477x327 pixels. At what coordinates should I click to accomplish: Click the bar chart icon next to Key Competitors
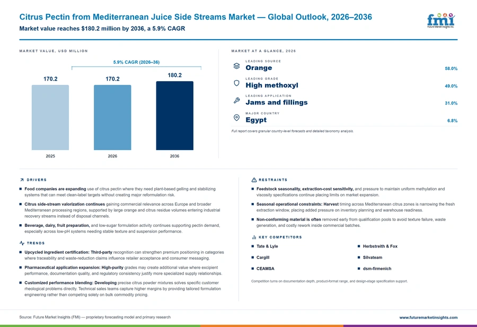click(254, 237)
